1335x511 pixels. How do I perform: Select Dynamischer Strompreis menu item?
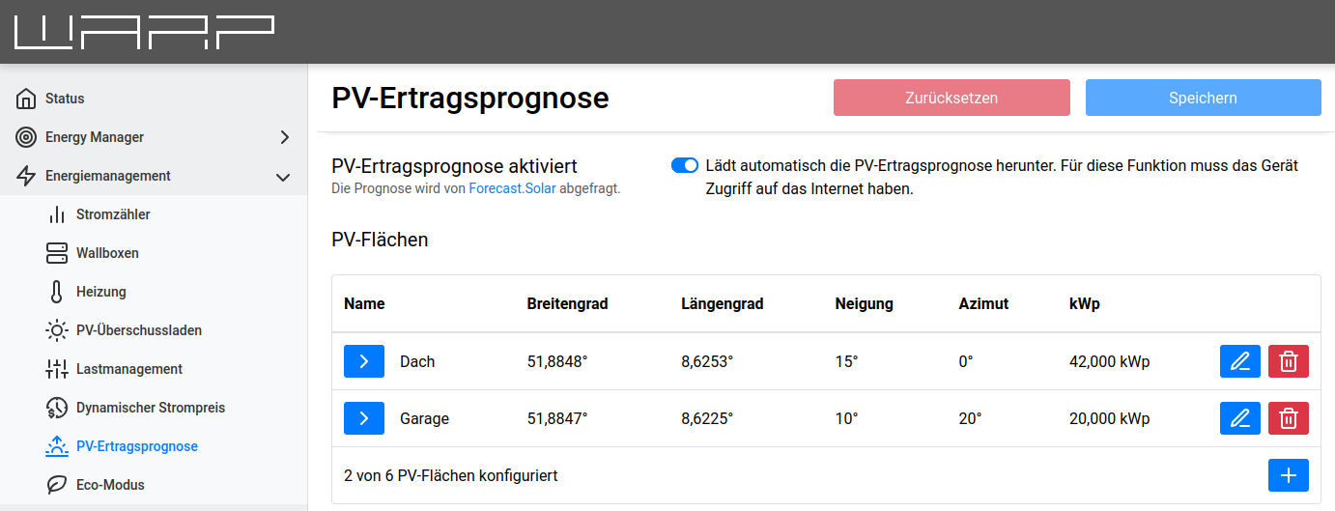(x=150, y=408)
